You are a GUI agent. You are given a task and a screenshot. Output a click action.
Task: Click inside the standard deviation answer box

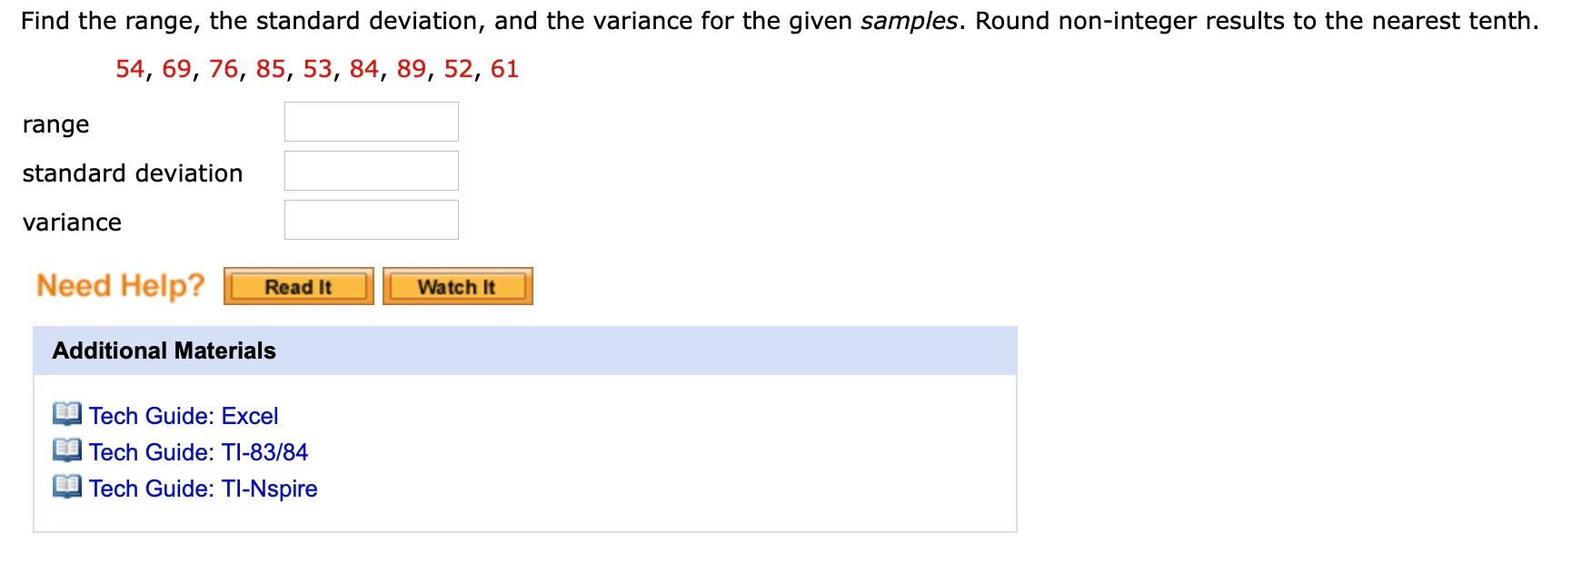371,171
